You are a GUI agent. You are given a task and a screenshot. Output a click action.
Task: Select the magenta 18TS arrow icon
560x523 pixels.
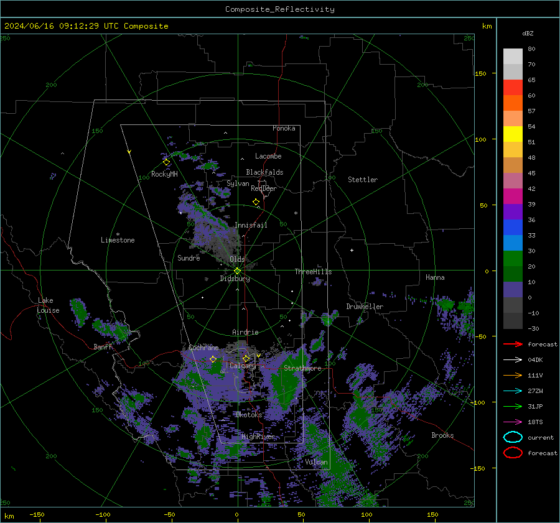tap(513, 422)
